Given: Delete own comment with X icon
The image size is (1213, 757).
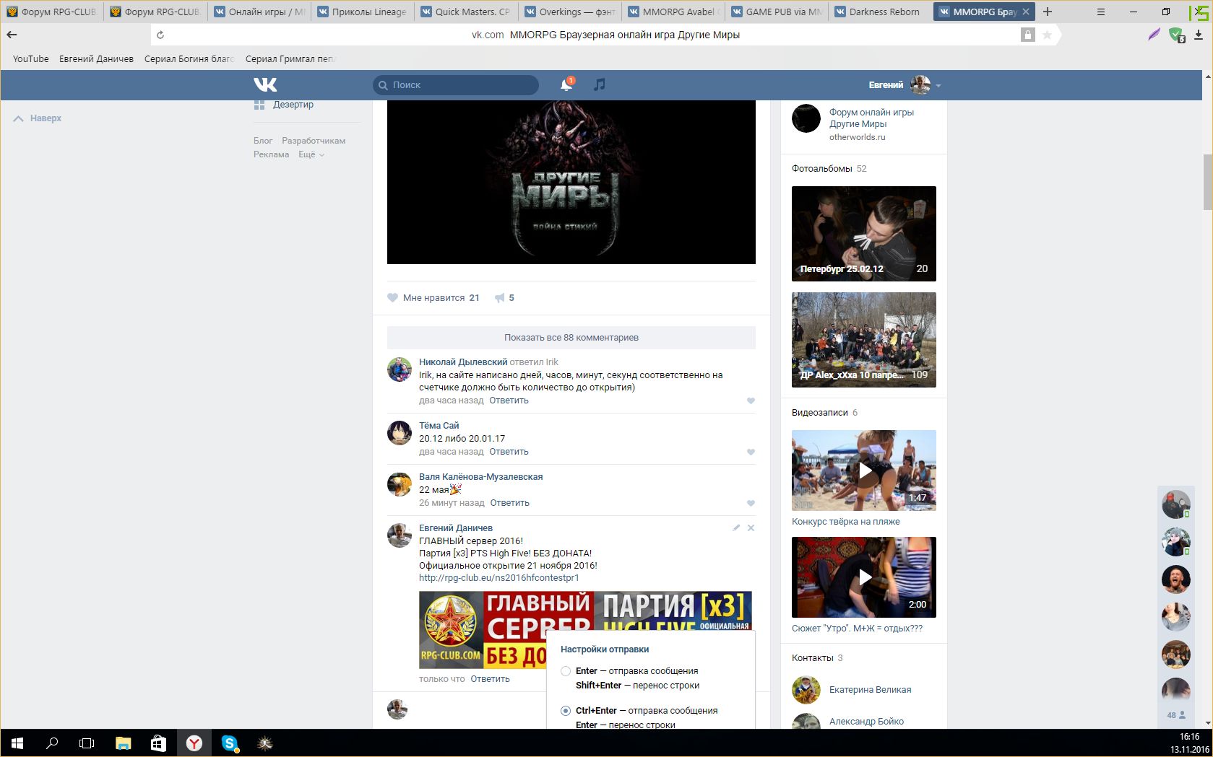Looking at the screenshot, I should (751, 528).
